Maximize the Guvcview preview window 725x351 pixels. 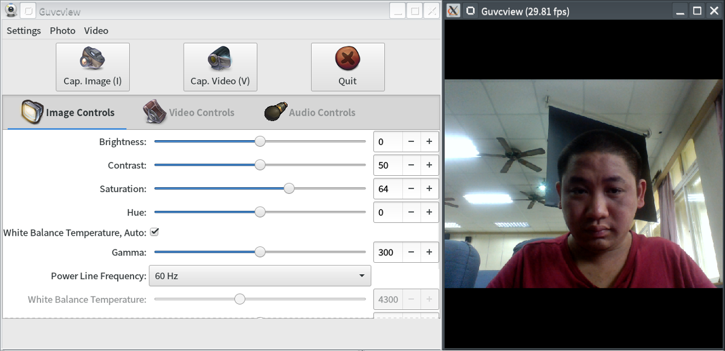click(x=697, y=11)
